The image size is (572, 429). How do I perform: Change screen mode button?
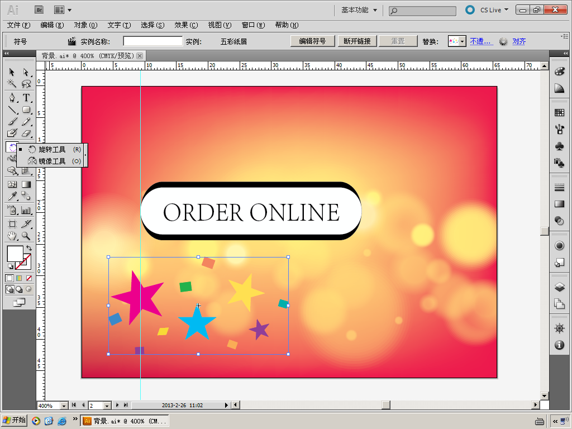19,302
